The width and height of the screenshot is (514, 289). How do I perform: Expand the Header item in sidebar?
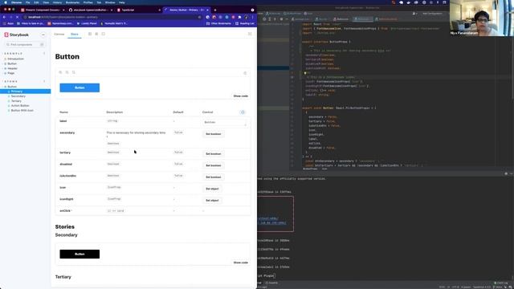pyautogui.click(x=12, y=68)
